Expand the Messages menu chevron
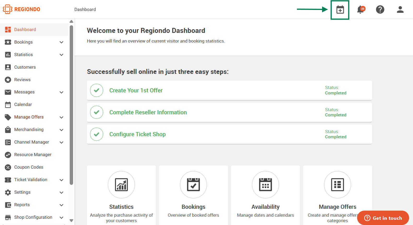The height and width of the screenshot is (225, 413). tap(62, 92)
